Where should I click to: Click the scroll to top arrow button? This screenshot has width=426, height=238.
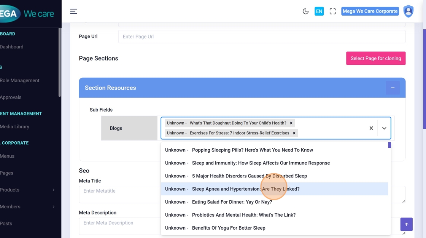[x=406, y=224]
